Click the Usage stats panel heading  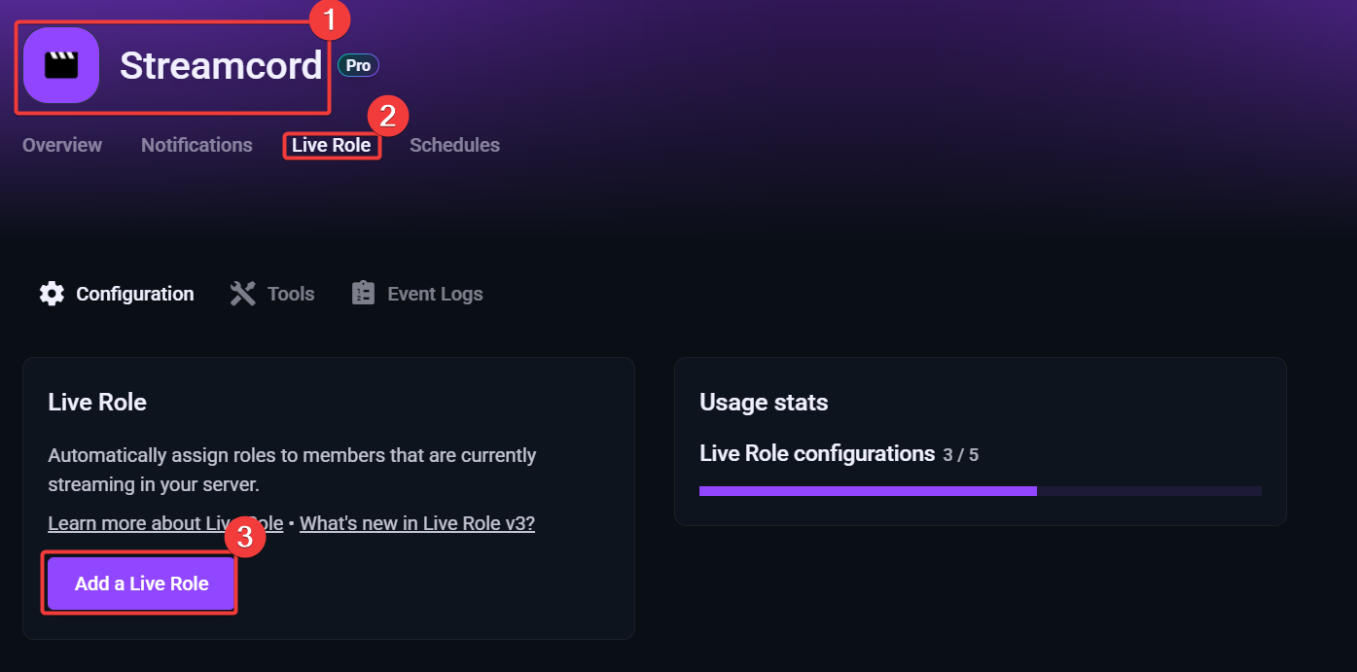pos(763,401)
